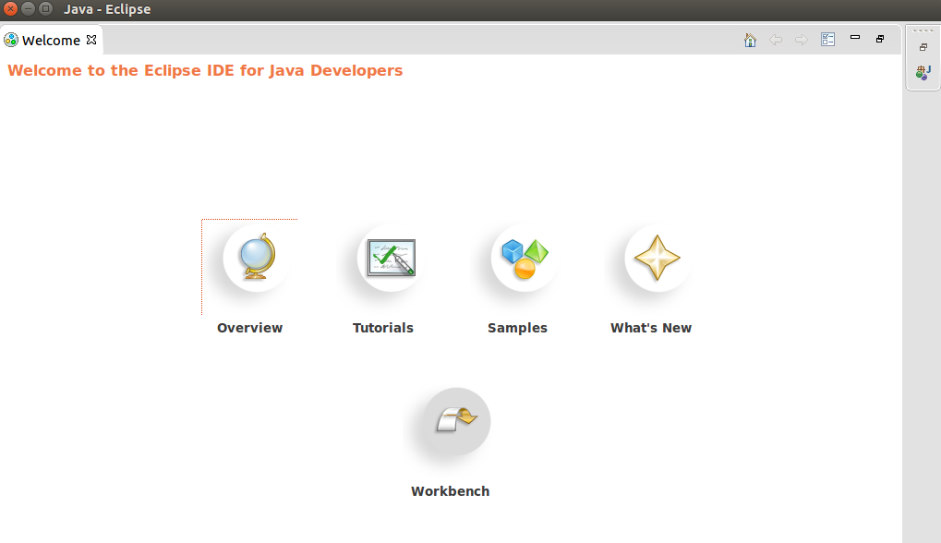This screenshot has width=941, height=543.
Task: Click the customize page icon
Action: (x=828, y=40)
